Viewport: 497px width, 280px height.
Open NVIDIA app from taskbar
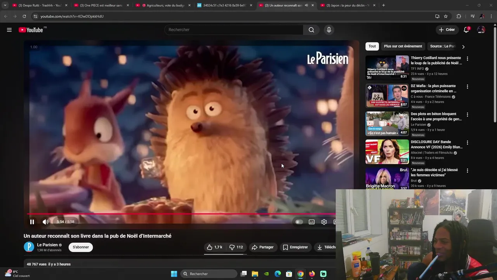tap(266, 274)
